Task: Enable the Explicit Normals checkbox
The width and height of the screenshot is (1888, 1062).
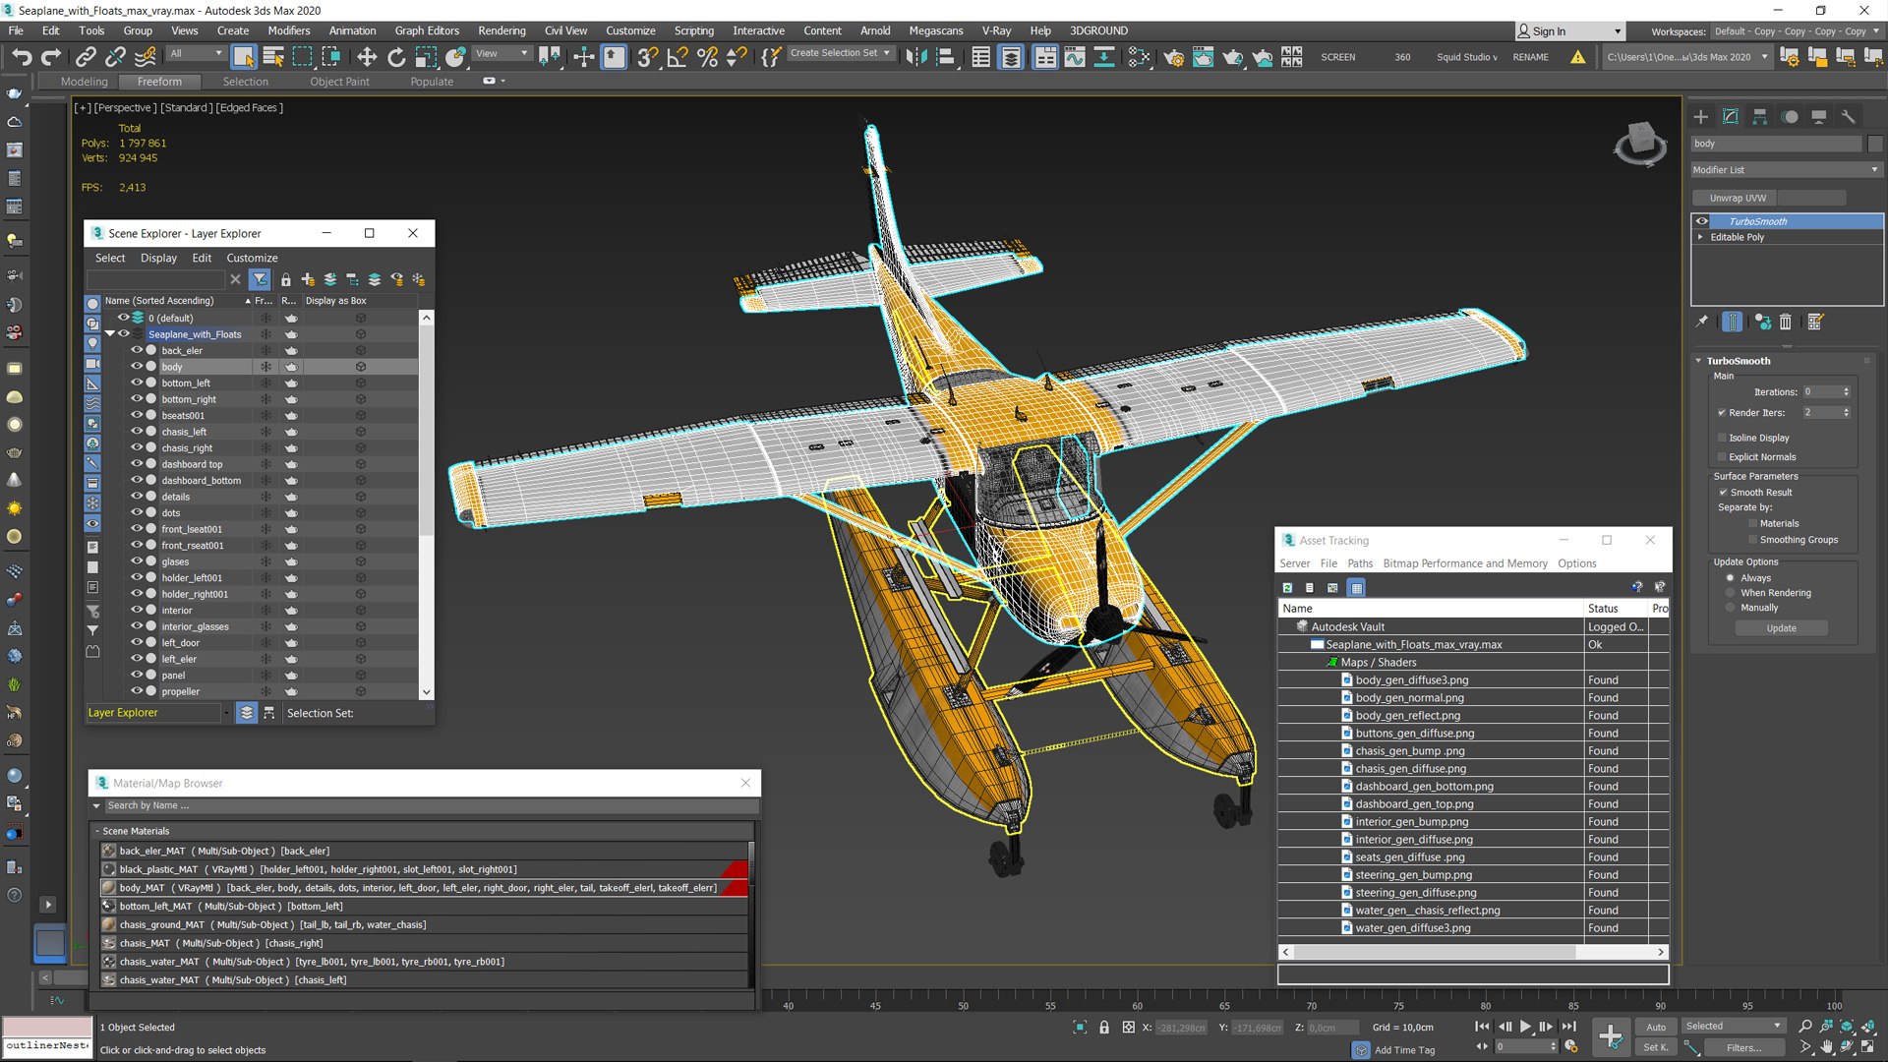Action: 1722,456
